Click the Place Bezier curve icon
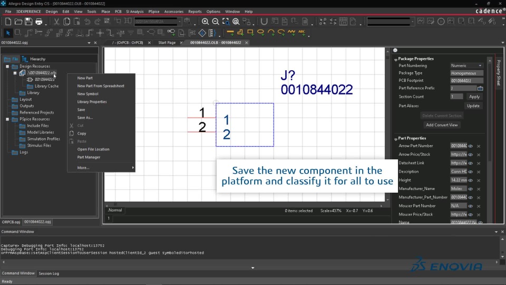The image size is (506, 285). pyautogui.click(x=291, y=32)
